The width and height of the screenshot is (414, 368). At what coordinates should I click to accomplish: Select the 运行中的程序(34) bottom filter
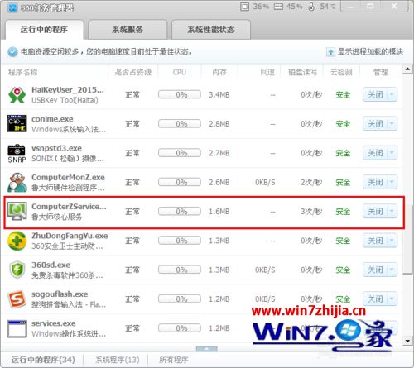click(43, 360)
